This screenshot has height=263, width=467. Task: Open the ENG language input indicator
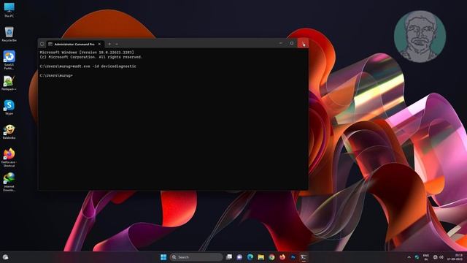426,257
